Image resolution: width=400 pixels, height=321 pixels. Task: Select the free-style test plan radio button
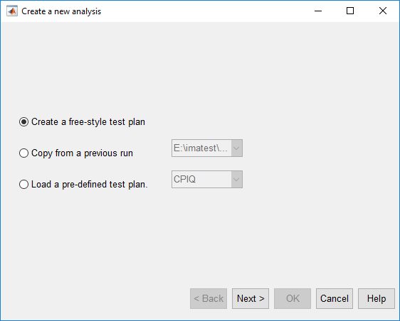click(x=23, y=122)
